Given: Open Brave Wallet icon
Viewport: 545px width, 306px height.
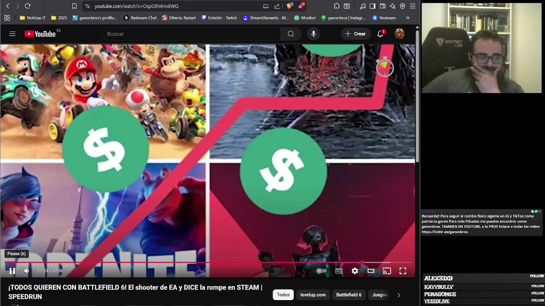Looking at the screenshot, I should point(383,6).
